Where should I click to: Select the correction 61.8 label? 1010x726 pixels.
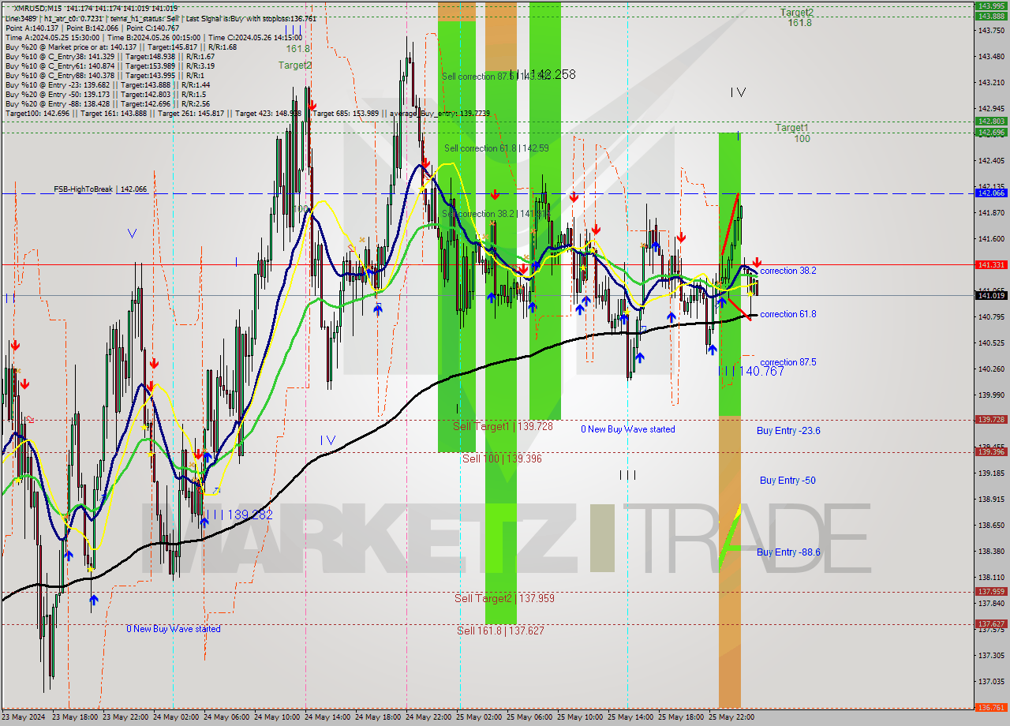pos(787,314)
